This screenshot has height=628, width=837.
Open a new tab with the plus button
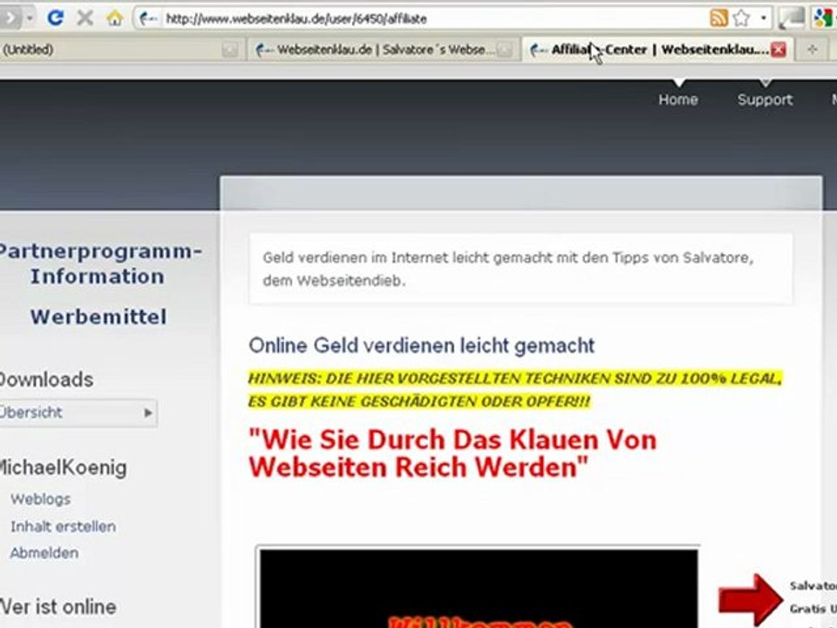(813, 50)
